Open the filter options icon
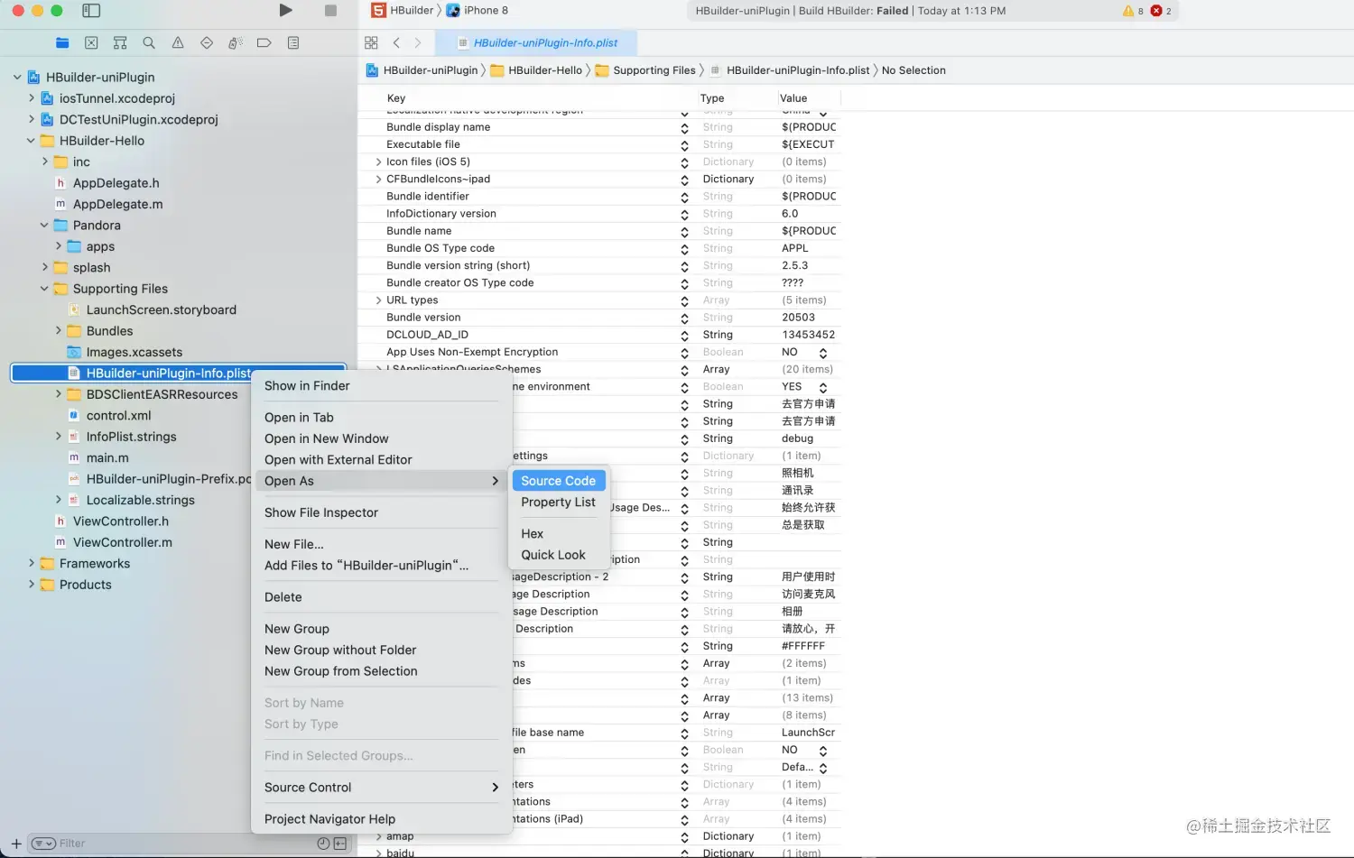This screenshot has height=858, width=1354. (x=43, y=844)
